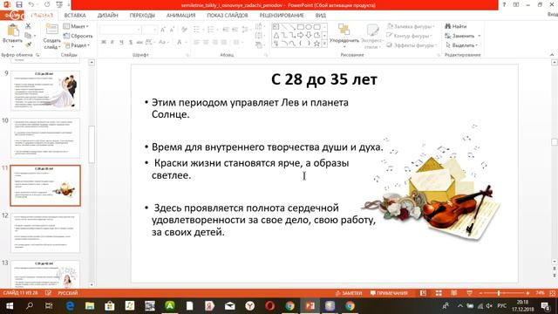Viewport: 558px width, 314px height.
Task: Toggle underline formatting Ч
Action: 121,43
